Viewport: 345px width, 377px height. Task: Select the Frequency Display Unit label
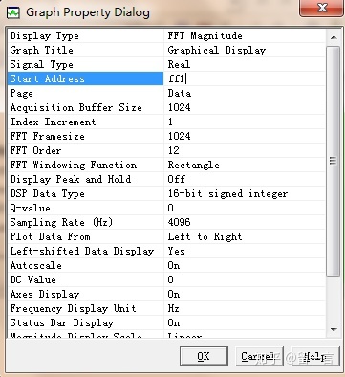tap(73, 308)
